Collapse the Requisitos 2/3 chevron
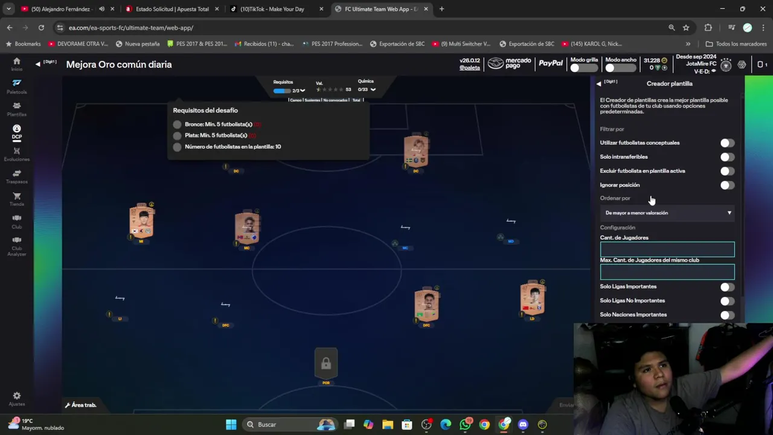Image resolution: width=773 pixels, height=435 pixels. (x=303, y=91)
